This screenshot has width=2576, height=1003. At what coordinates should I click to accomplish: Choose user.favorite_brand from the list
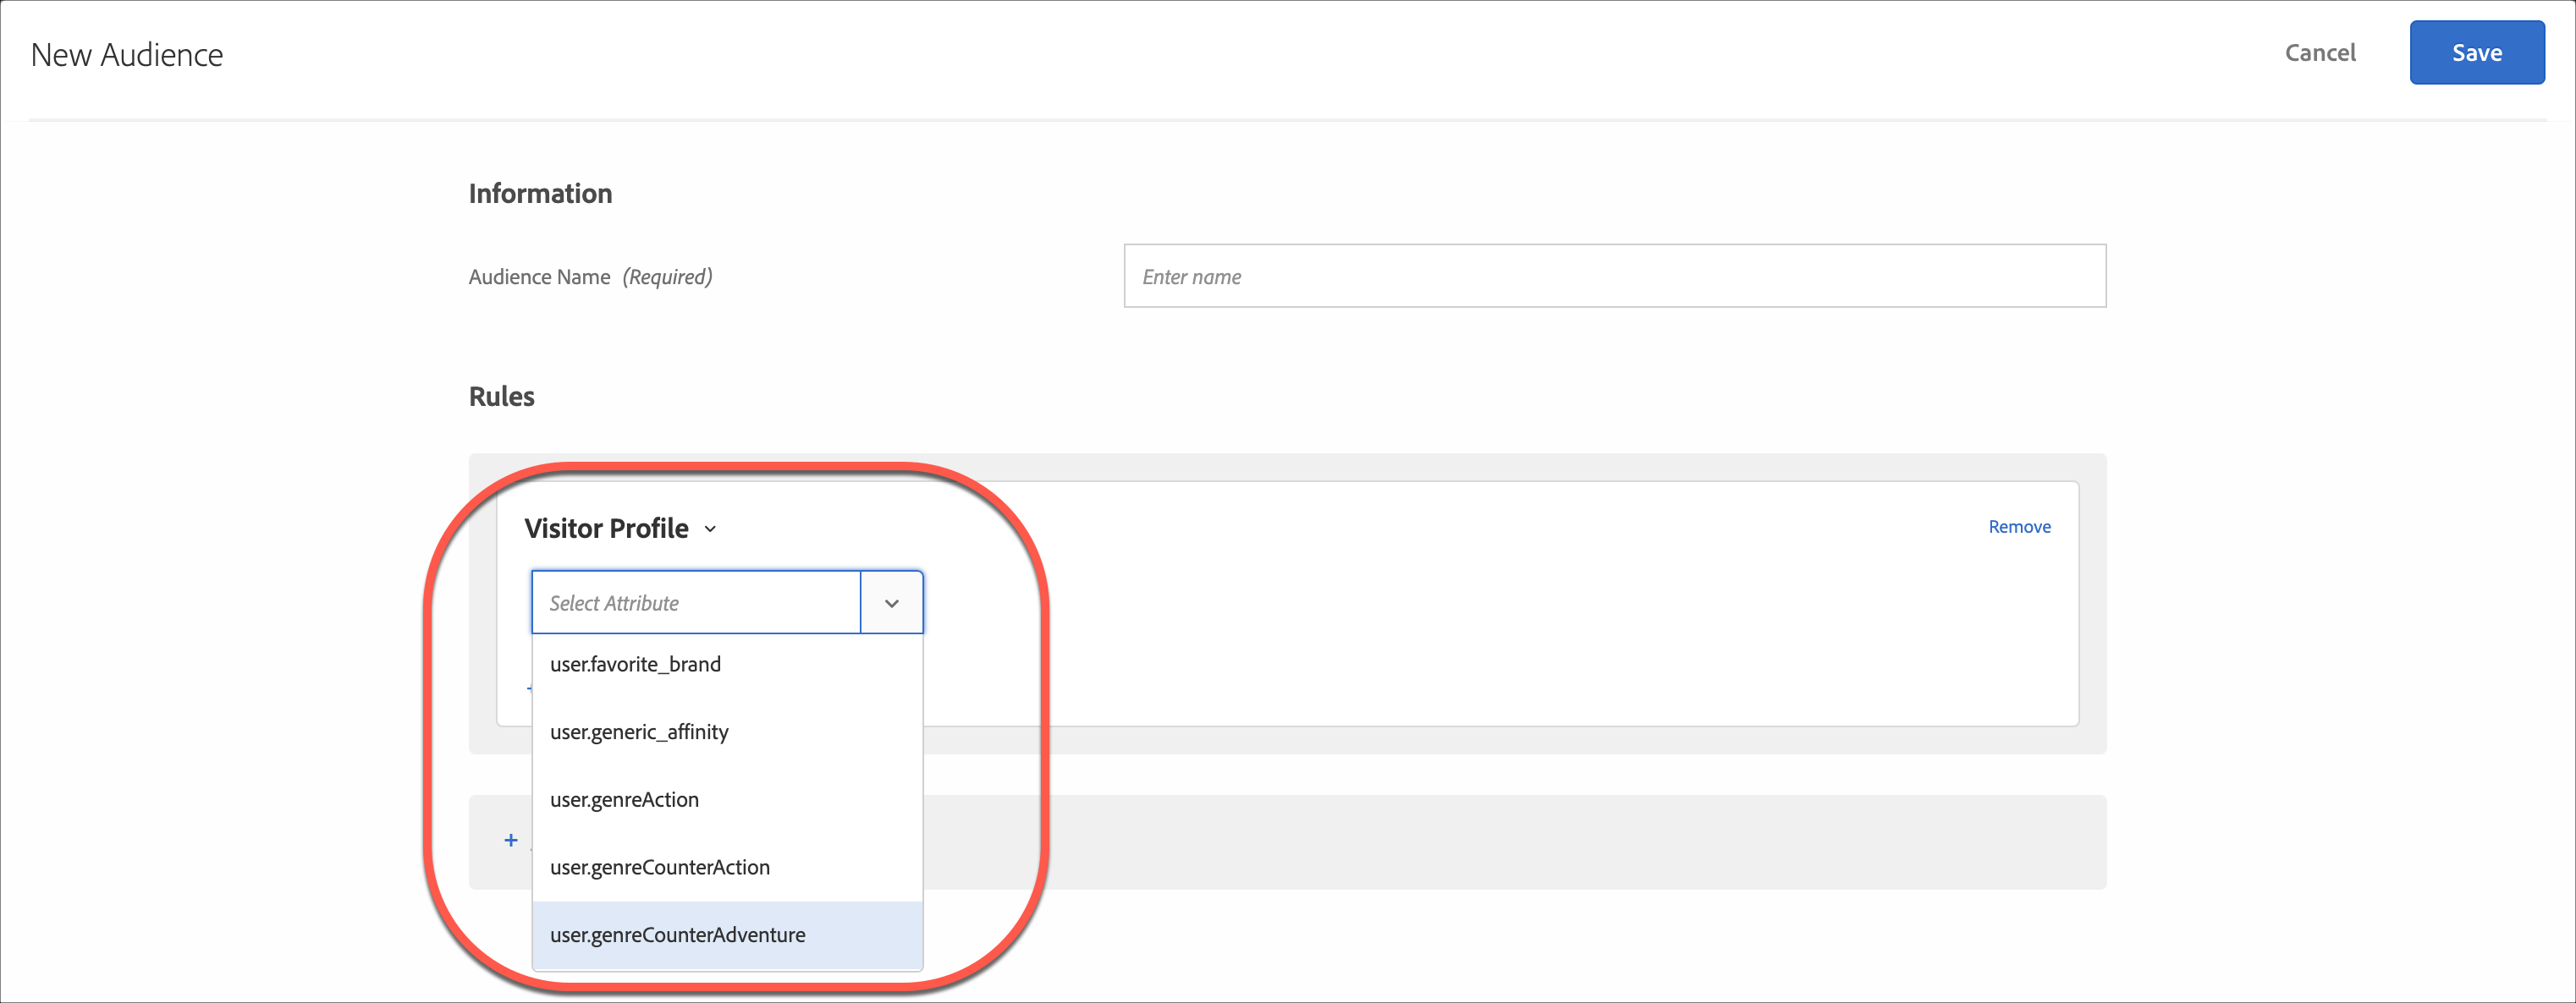(x=635, y=665)
